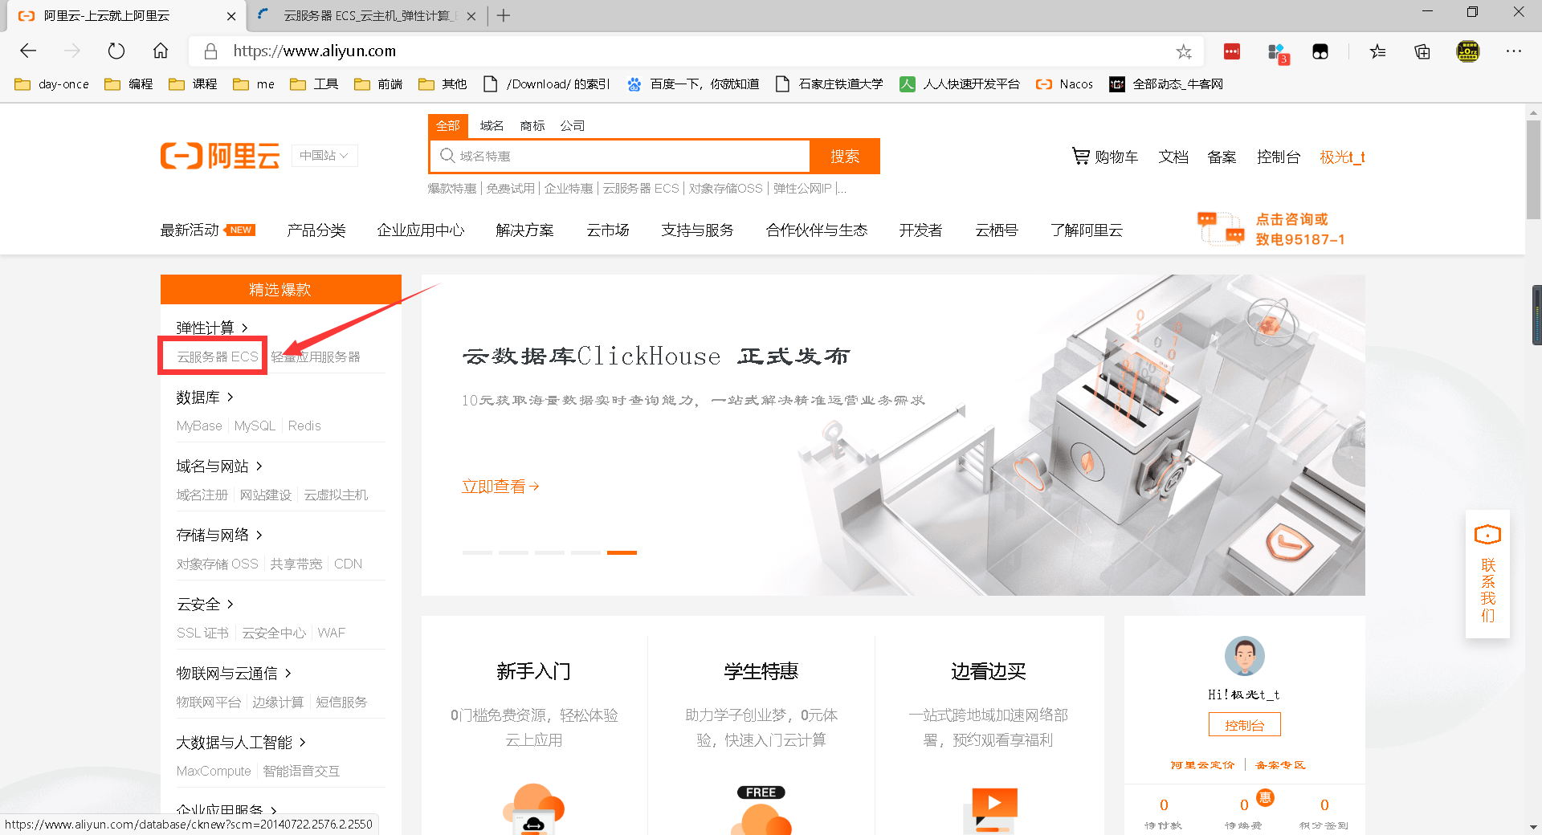Open the 解决方案 menu
1542x835 pixels.
[x=524, y=230]
